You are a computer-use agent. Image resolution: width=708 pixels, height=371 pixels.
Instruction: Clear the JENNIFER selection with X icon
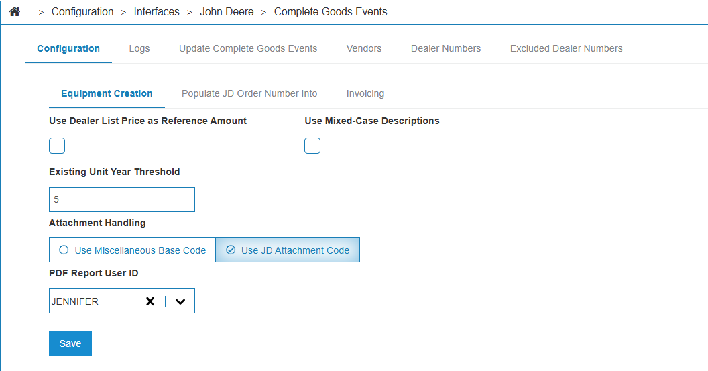150,301
